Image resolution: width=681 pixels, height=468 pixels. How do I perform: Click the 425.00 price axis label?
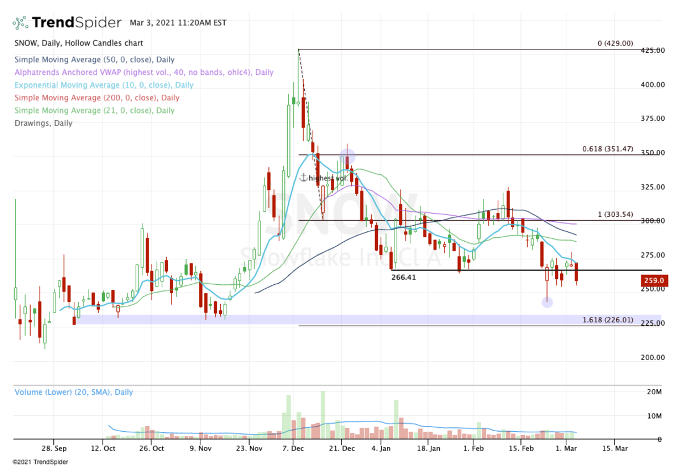[x=653, y=50]
